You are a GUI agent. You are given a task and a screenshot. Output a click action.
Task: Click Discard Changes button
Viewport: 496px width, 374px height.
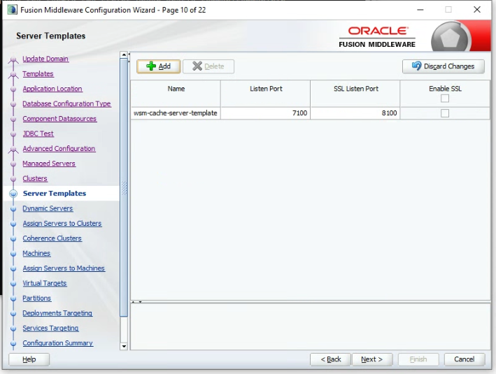pos(443,66)
